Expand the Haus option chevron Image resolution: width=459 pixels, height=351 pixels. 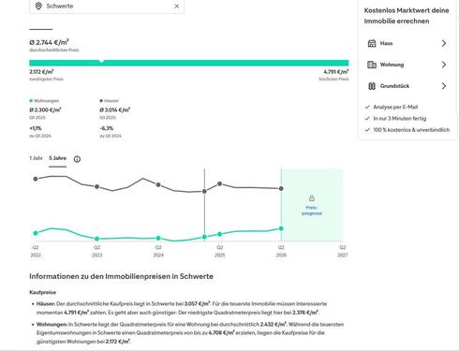coord(444,43)
